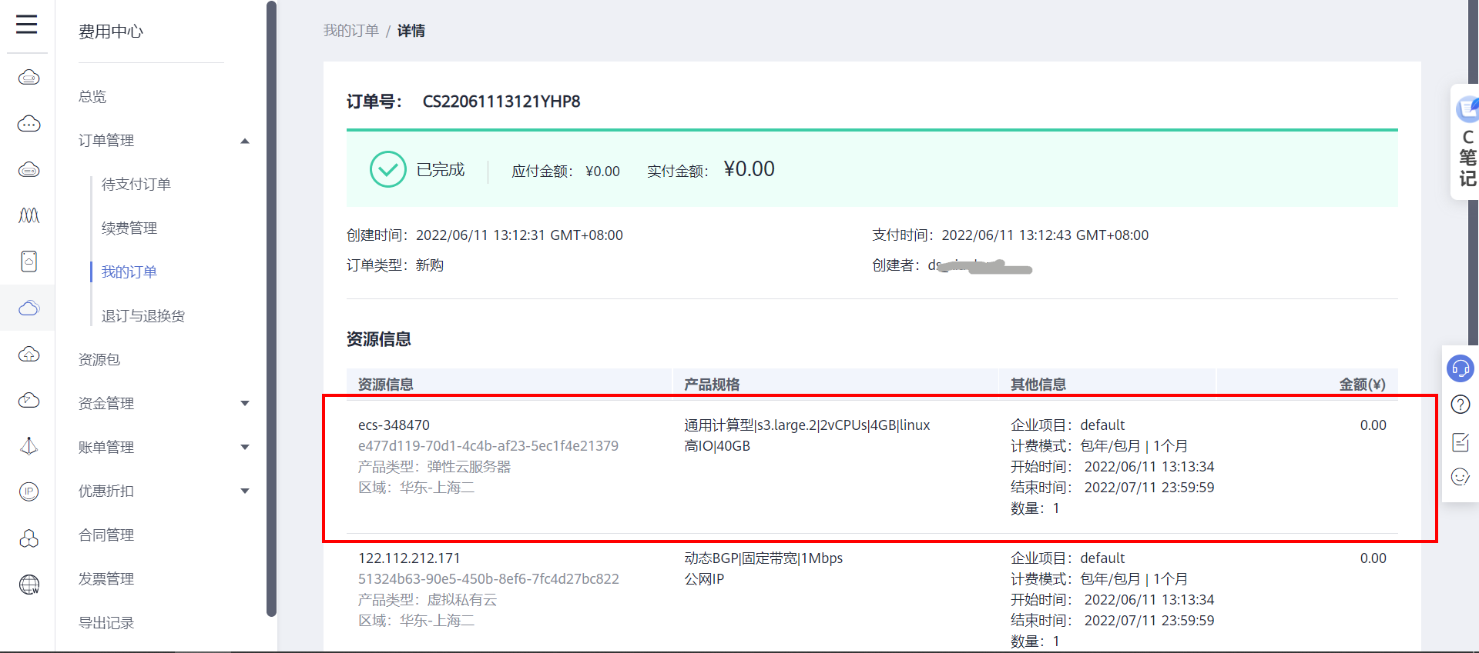Click the 我的订单 breadcrumb link

[351, 31]
